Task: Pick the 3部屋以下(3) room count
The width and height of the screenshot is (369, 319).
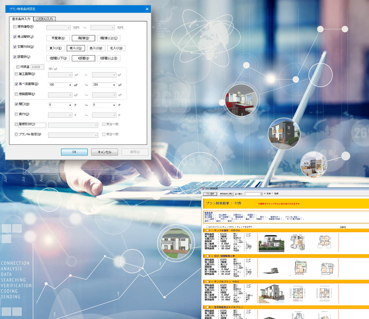Action: [x=58, y=58]
